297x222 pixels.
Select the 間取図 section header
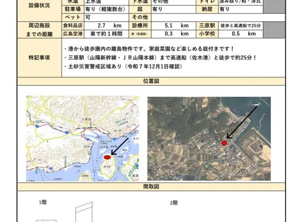click(151, 186)
